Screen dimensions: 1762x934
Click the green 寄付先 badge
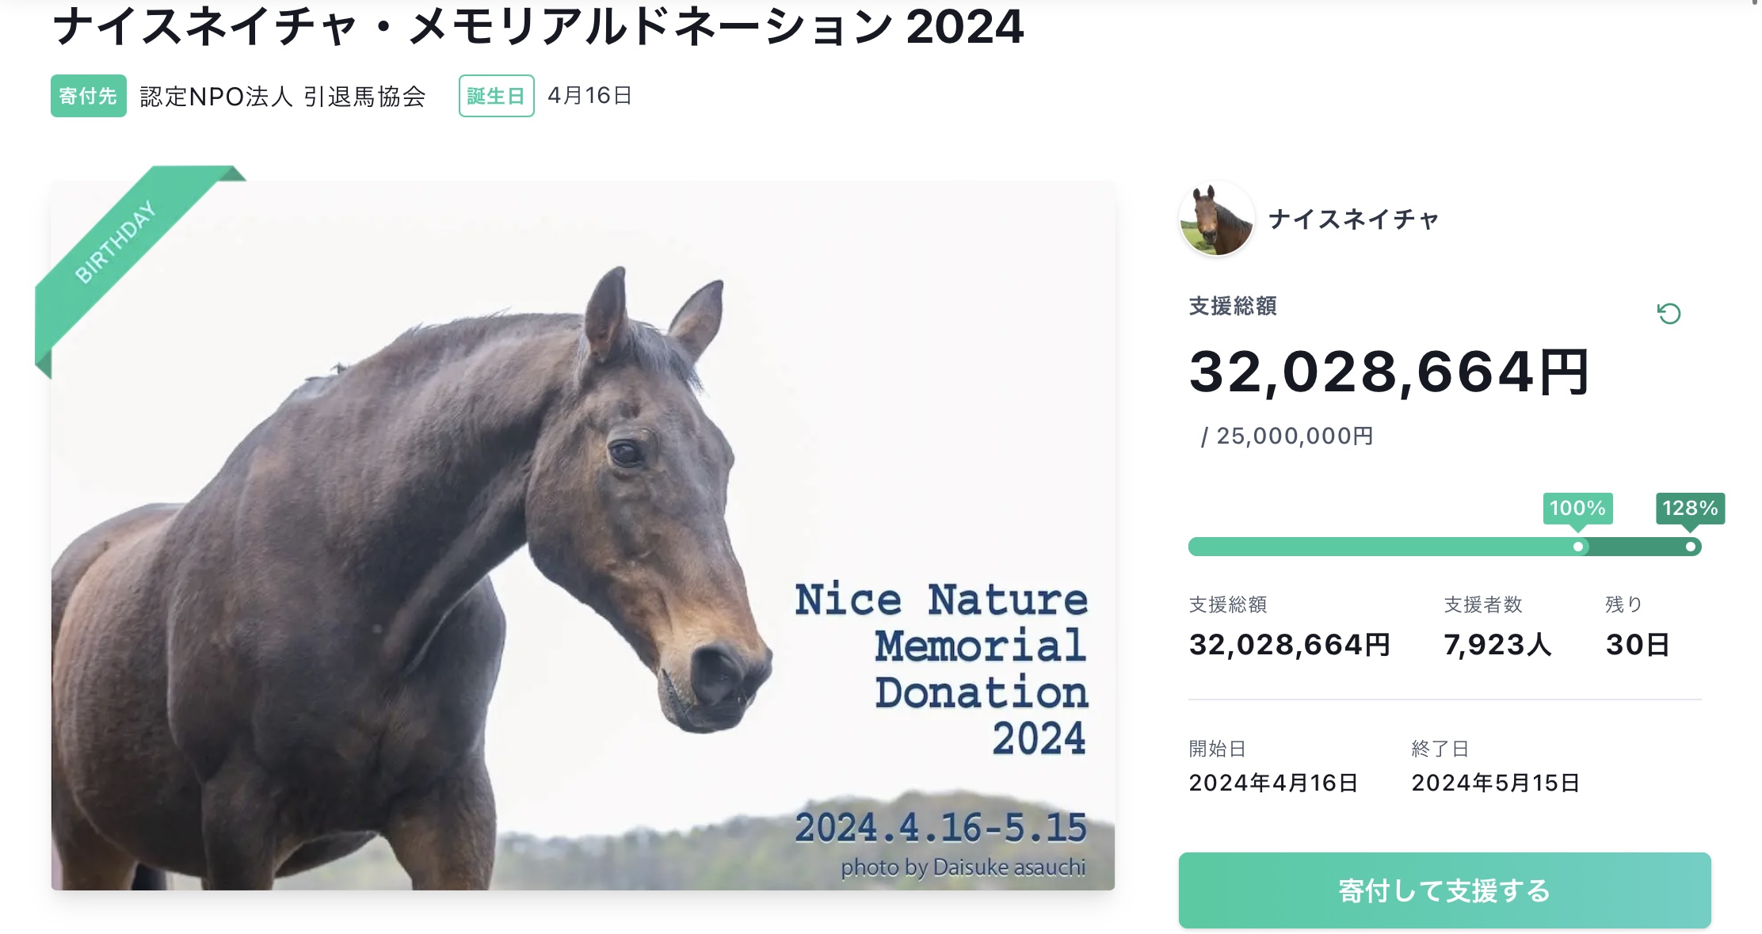[88, 96]
